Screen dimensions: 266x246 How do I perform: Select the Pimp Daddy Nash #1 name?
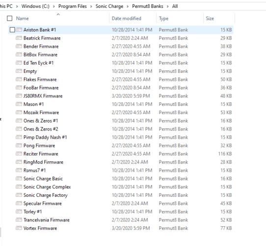point(45,137)
